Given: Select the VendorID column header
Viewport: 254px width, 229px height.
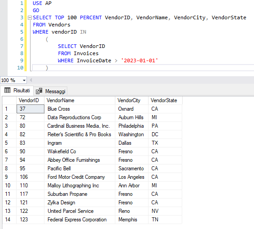Looking at the screenshot, I should point(31,100).
